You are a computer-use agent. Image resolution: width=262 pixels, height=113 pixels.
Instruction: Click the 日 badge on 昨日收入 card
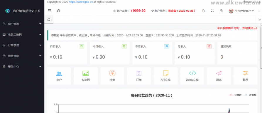[81, 46]
